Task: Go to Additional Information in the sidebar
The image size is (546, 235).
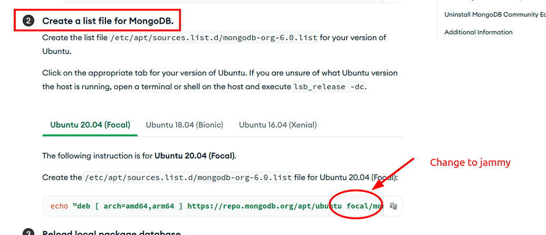Action: point(478,32)
